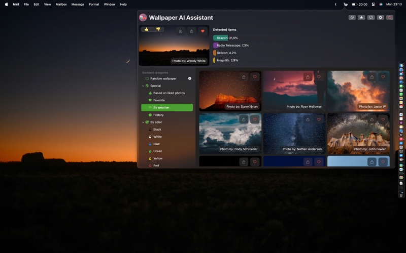The width and height of the screenshot is (406, 253).
Task: Click the star icon in the top toolbar
Action: pyautogui.click(x=361, y=18)
